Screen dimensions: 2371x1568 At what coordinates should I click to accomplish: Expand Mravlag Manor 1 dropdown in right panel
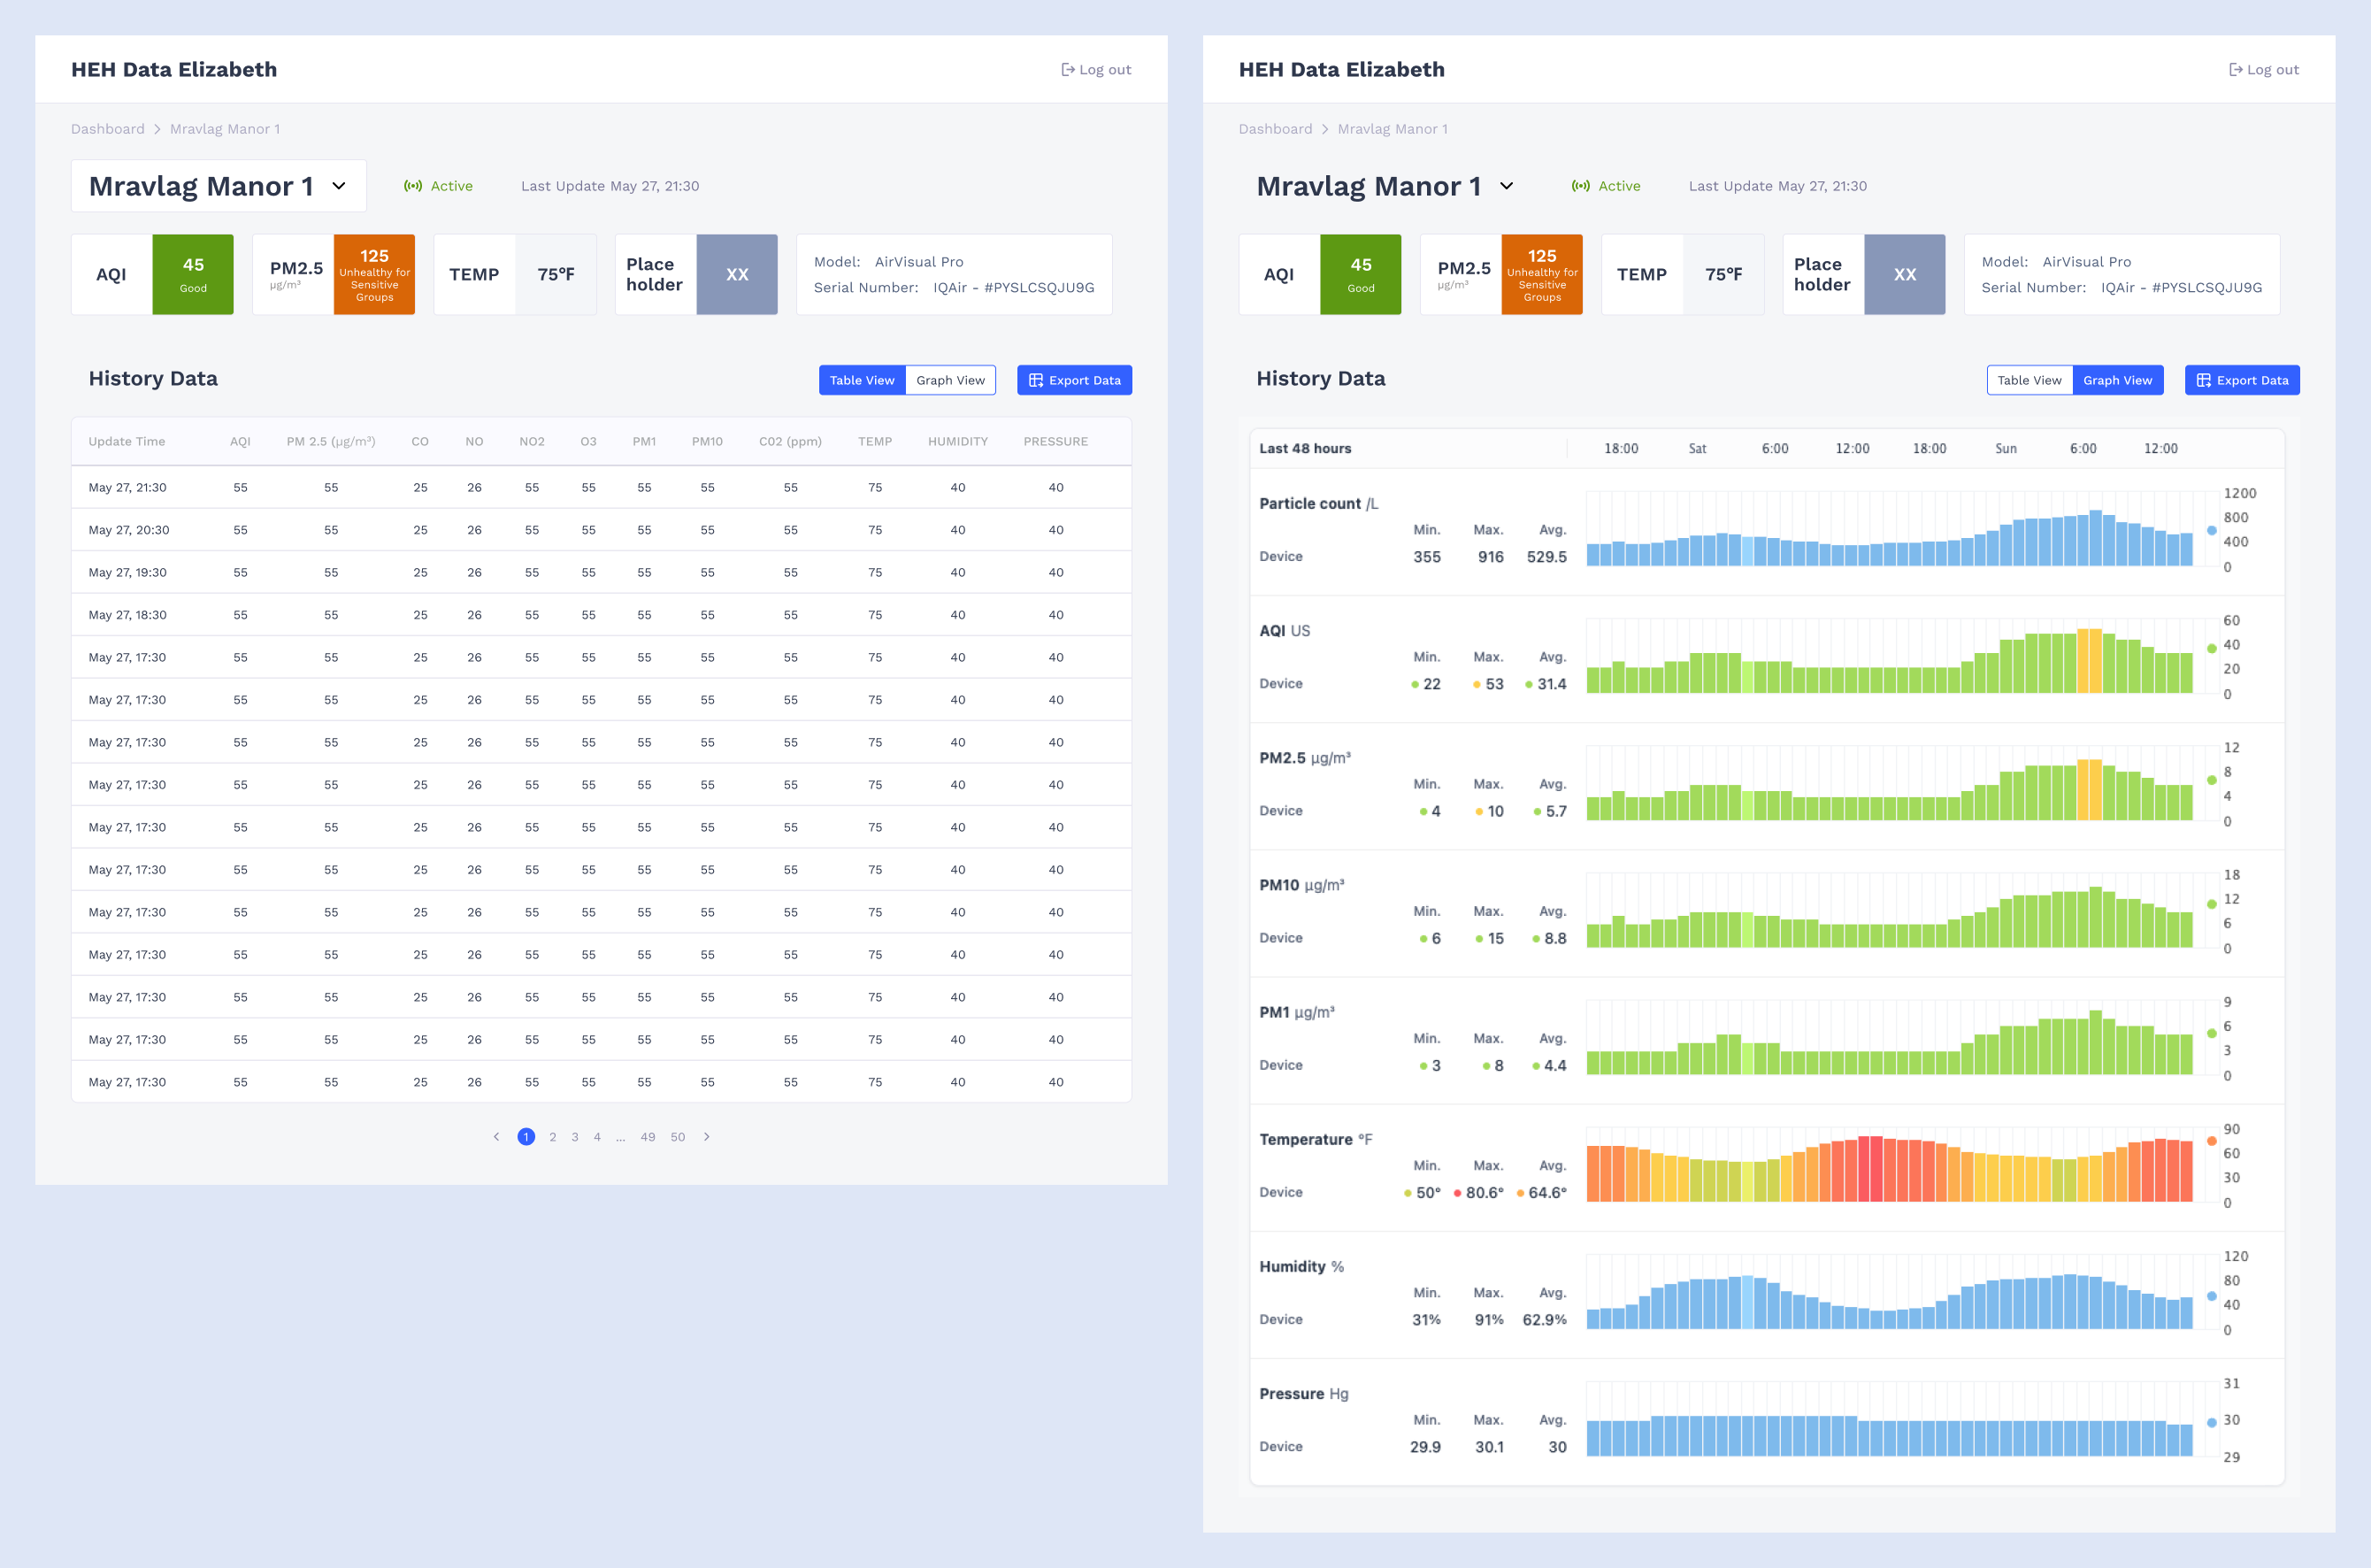tap(1507, 186)
